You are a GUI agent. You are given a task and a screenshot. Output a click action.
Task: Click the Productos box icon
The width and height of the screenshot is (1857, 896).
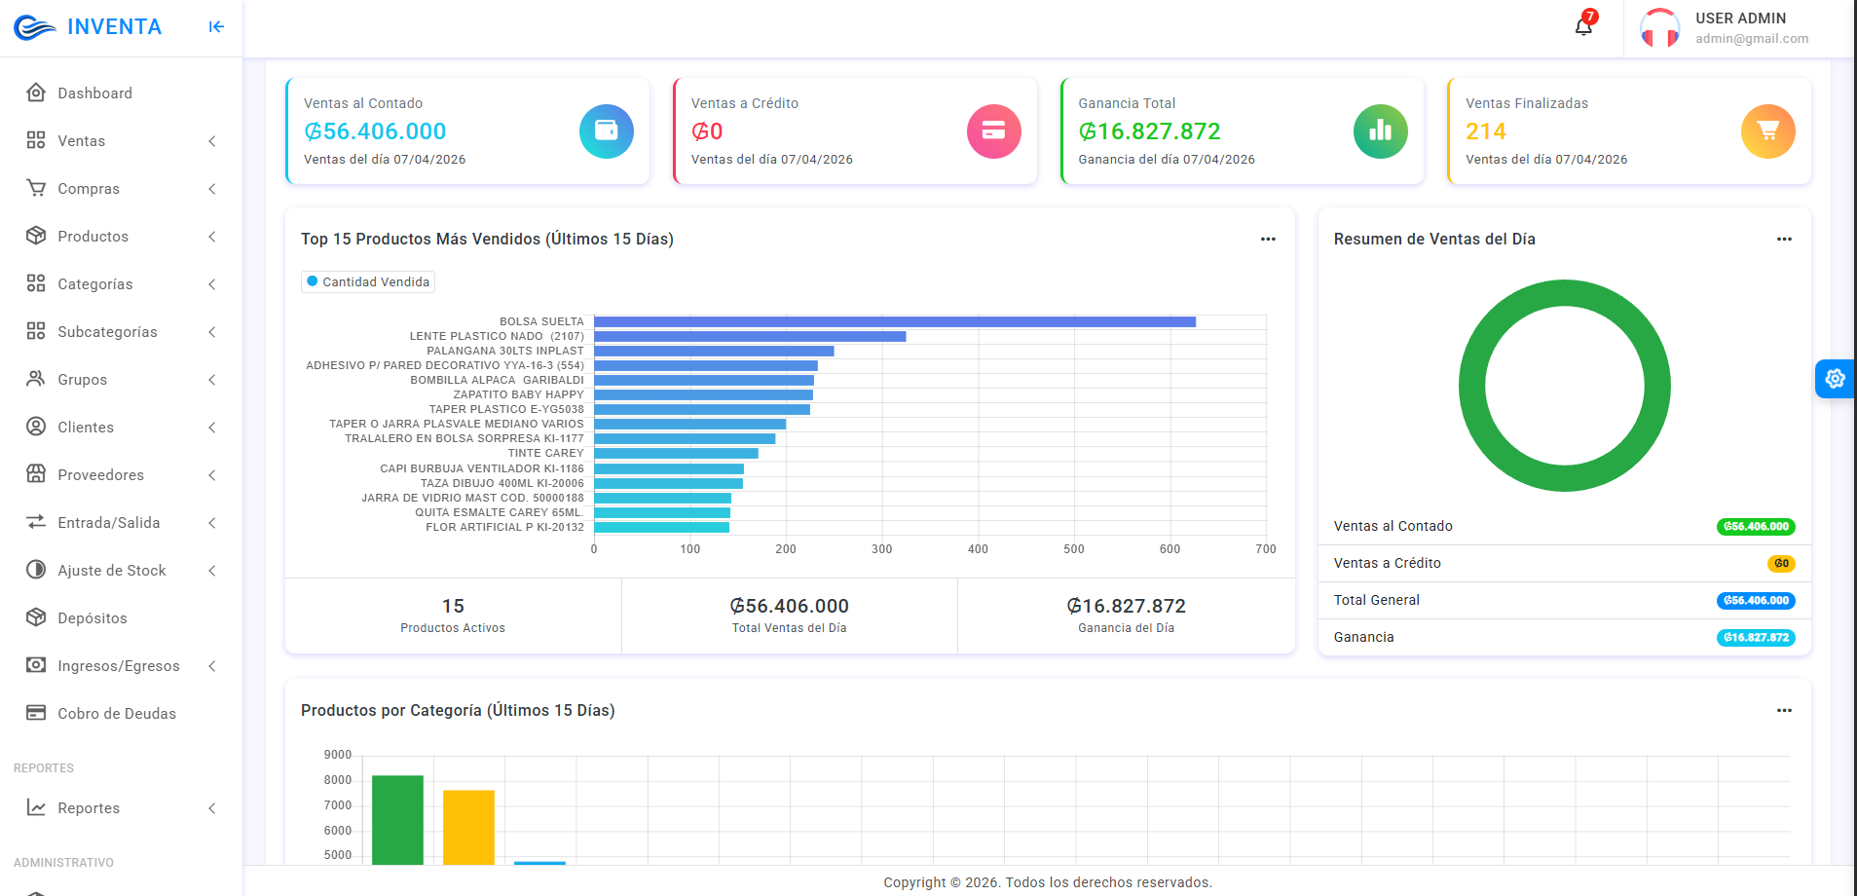click(36, 236)
